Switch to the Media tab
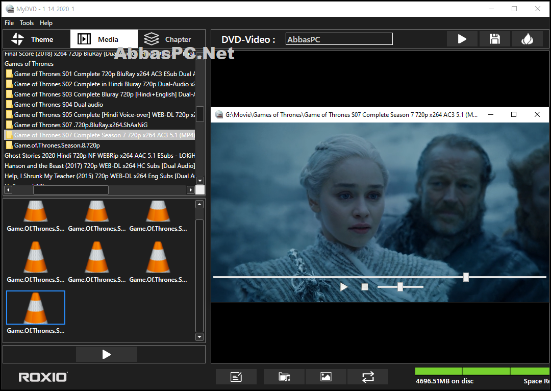The height and width of the screenshot is (391, 551). (x=104, y=39)
